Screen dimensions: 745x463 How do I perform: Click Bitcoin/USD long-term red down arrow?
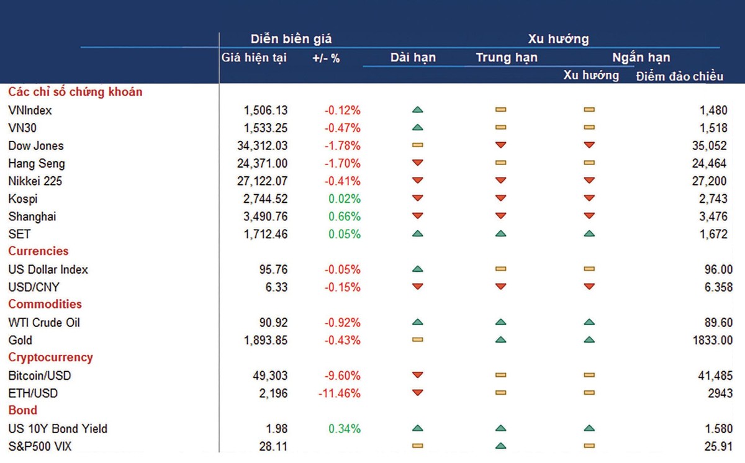417,375
